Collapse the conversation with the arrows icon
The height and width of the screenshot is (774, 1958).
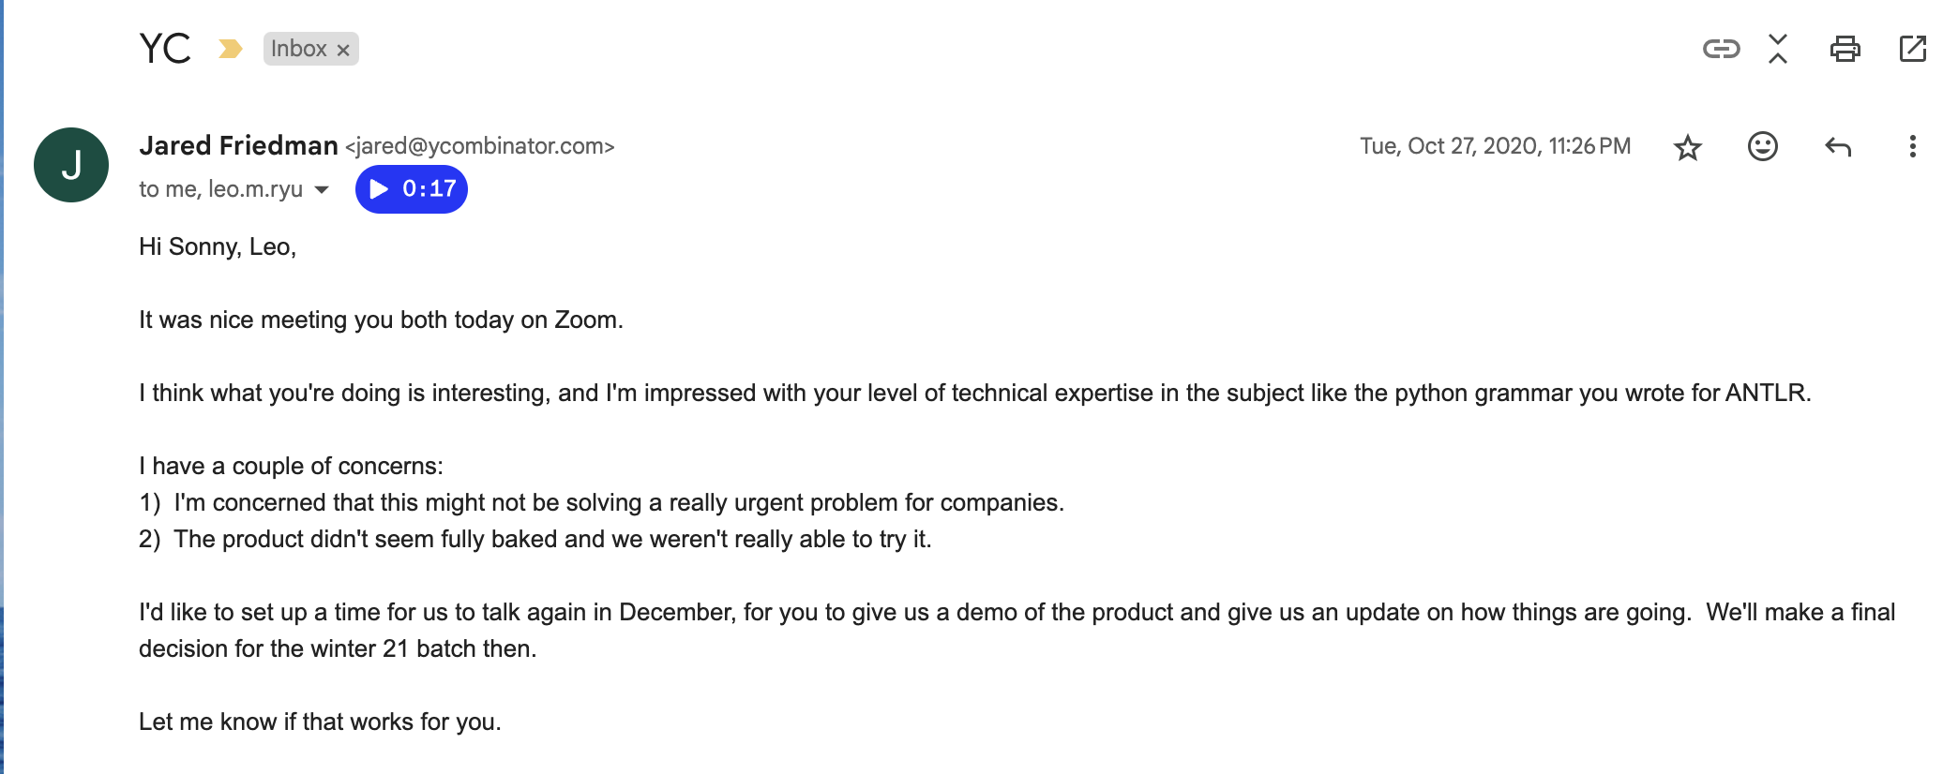tap(1778, 49)
